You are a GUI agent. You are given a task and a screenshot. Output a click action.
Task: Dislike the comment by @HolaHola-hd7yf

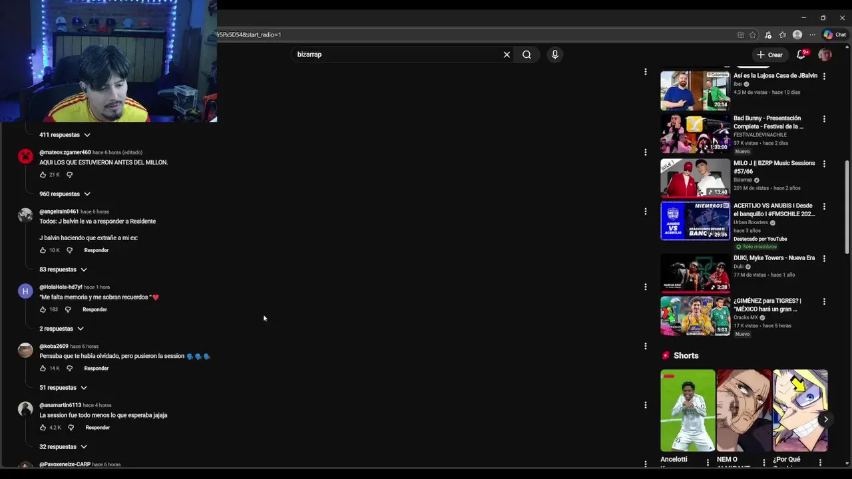pos(68,309)
